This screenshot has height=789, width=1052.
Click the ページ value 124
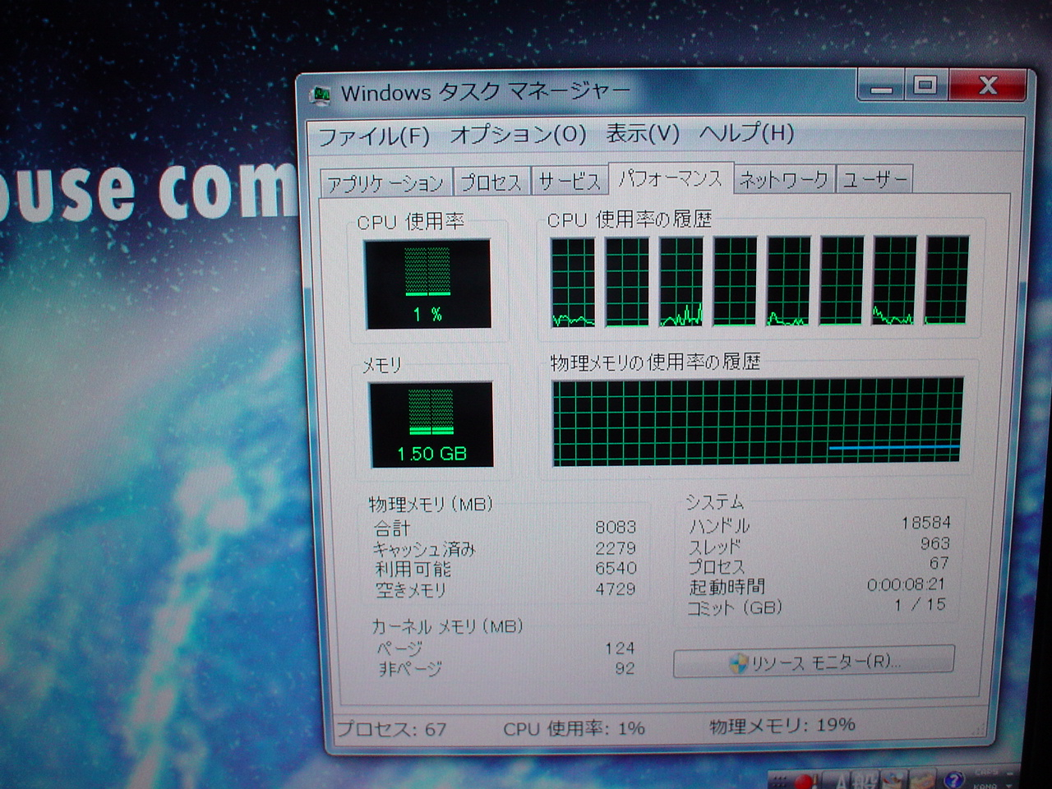click(x=619, y=648)
